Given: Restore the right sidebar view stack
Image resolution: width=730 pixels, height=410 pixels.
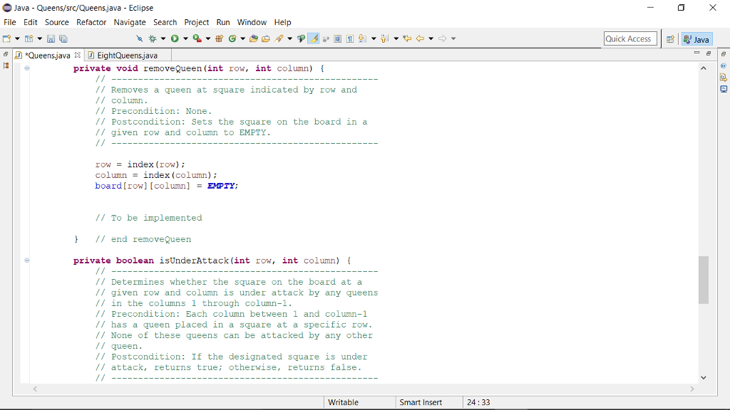Looking at the screenshot, I should coord(724,54).
